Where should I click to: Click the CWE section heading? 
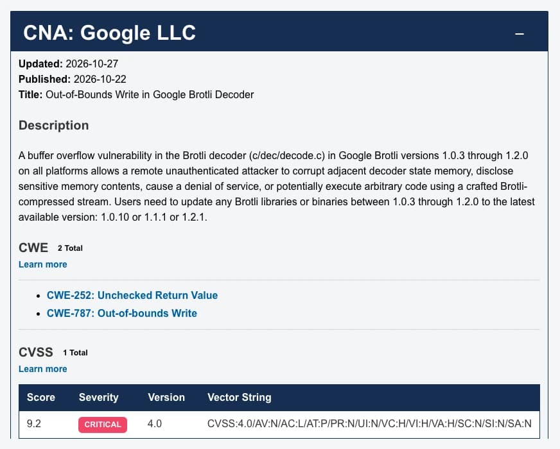33,248
